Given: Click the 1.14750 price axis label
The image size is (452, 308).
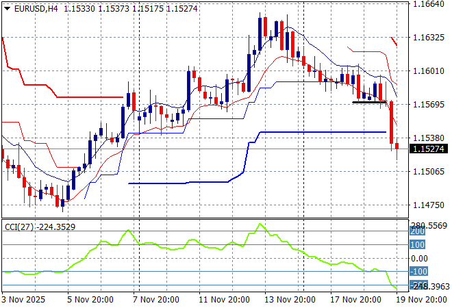Looking at the screenshot, I should [x=429, y=205].
